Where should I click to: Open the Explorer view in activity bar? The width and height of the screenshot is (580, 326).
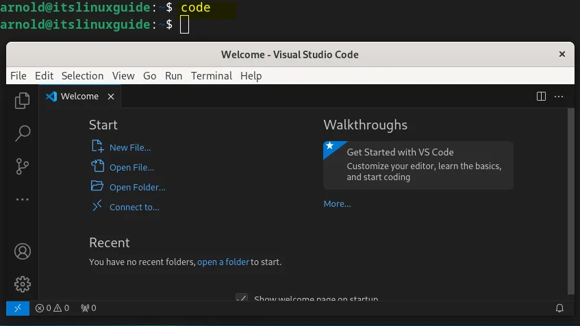pyautogui.click(x=22, y=100)
